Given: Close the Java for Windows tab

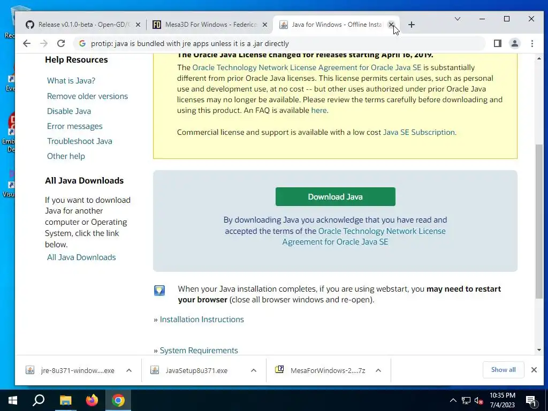Looking at the screenshot, I should (x=391, y=25).
